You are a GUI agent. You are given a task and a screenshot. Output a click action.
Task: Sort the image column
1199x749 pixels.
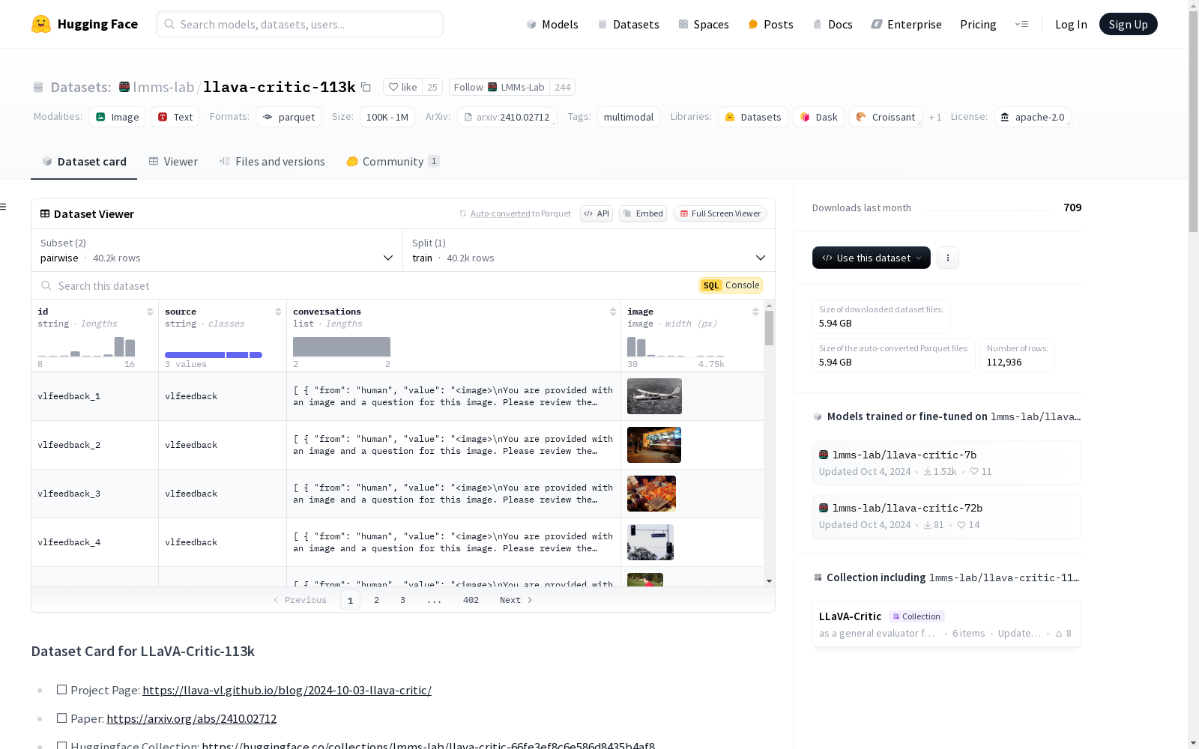(x=755, y=312)
